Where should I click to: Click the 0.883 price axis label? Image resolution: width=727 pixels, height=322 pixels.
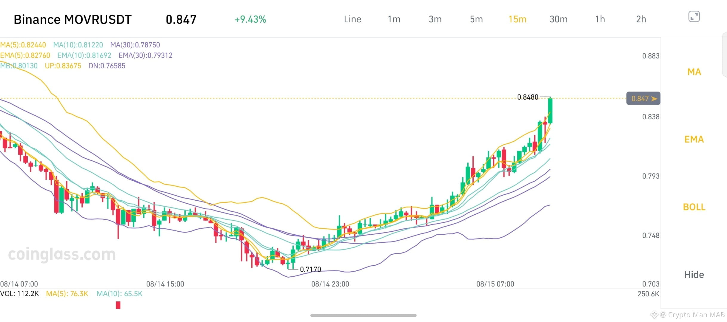[x=651, y=56]
